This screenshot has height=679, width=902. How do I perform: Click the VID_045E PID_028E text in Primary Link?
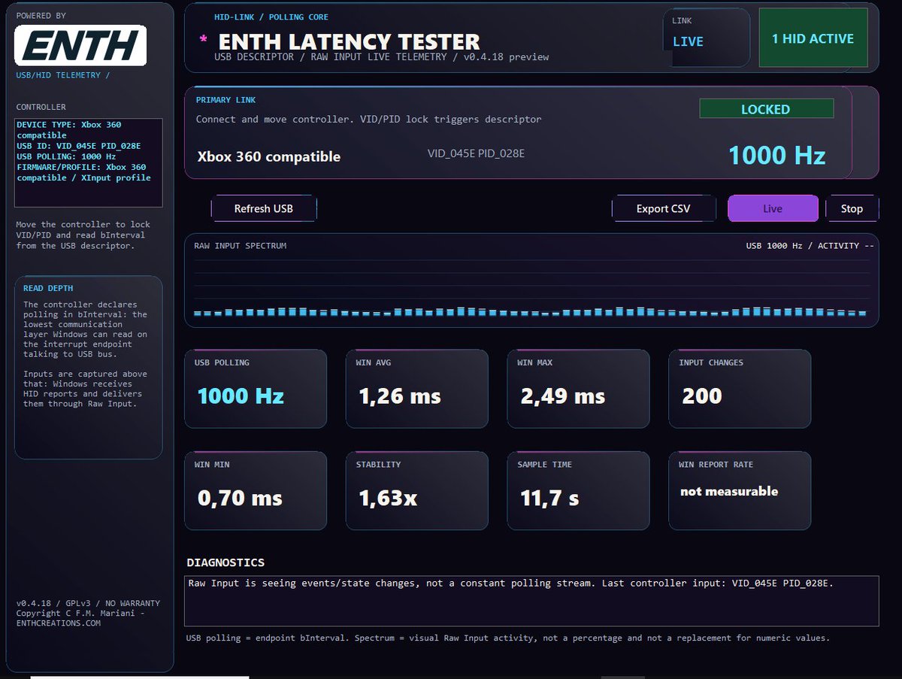[476, 153]
